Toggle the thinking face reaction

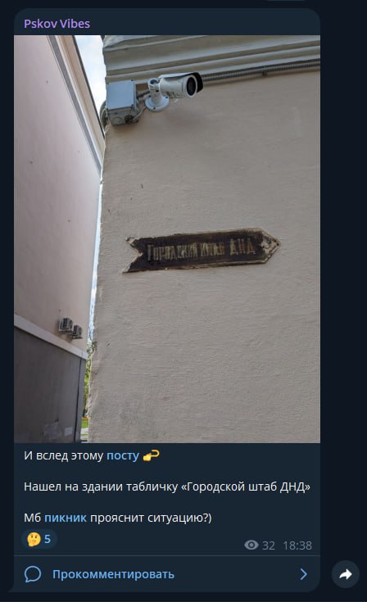[39, 539]
